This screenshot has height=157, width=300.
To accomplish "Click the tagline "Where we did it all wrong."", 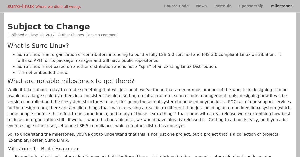I will coord(58,7).
